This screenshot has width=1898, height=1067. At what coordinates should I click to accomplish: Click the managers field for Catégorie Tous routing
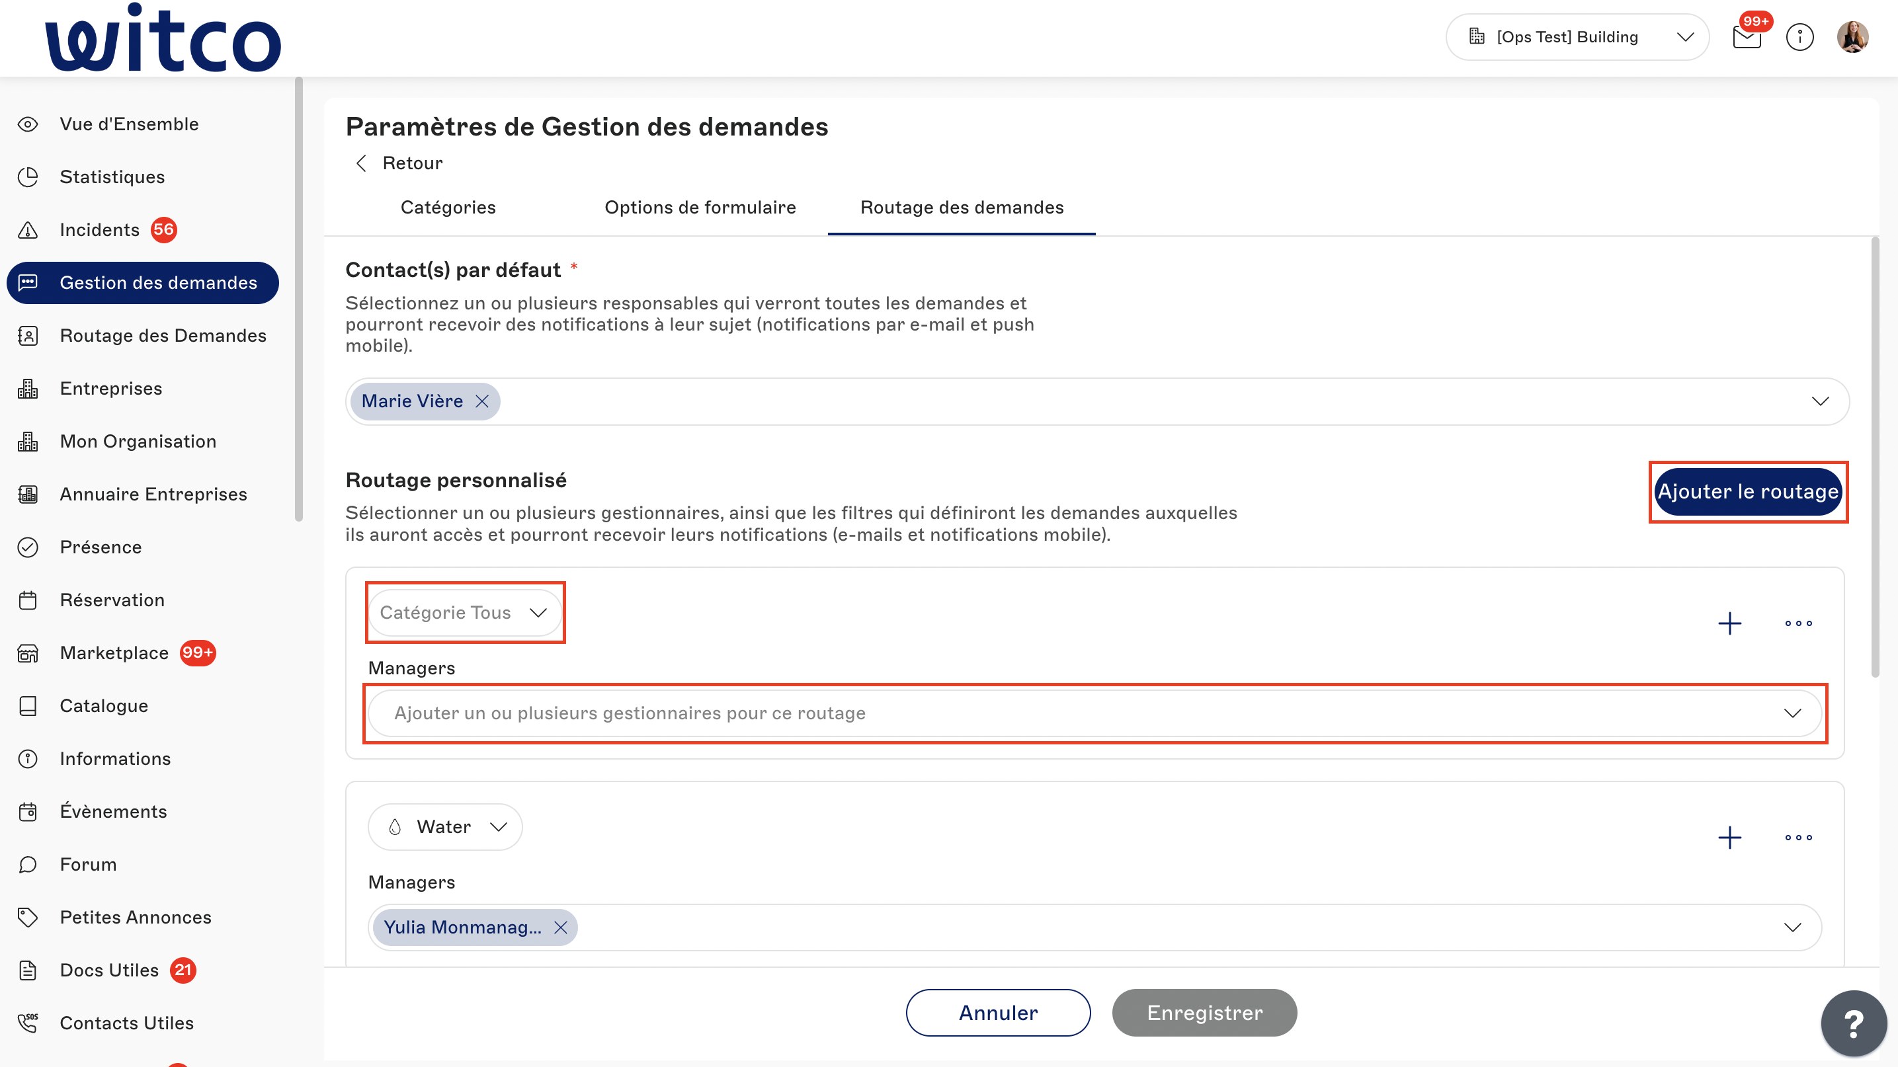click(x=1094, y=713)
